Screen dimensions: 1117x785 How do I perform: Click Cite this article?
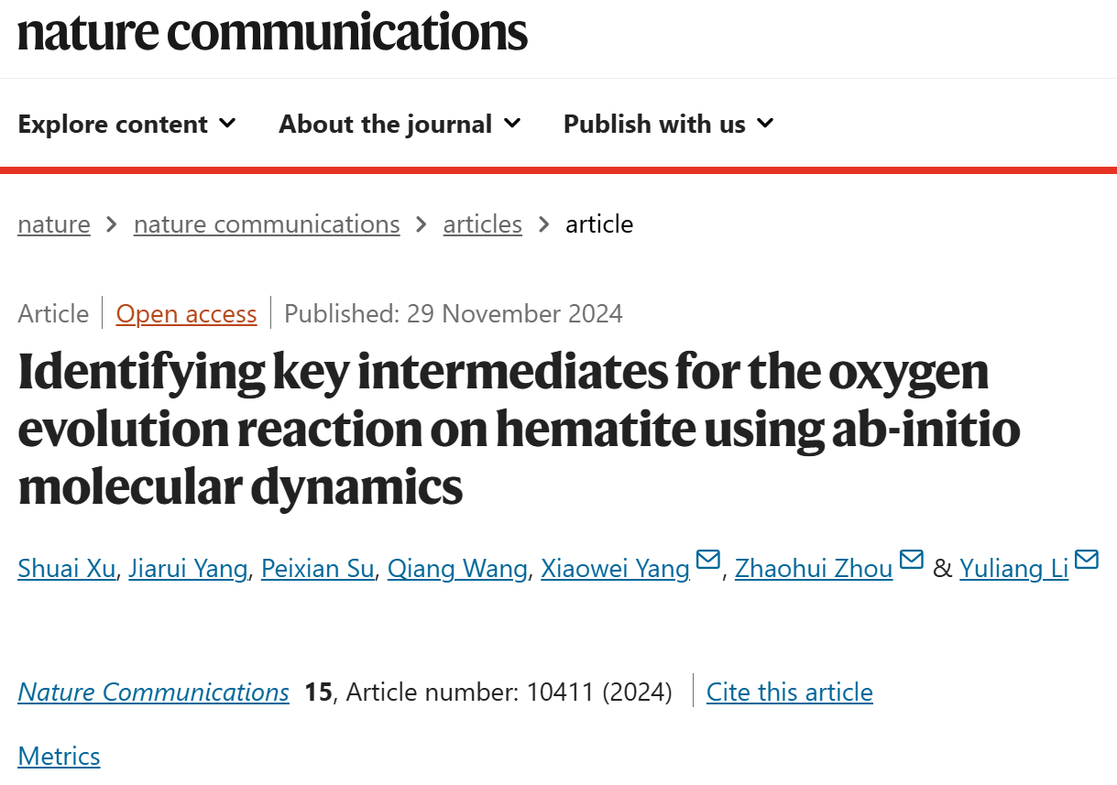point(790,692)
